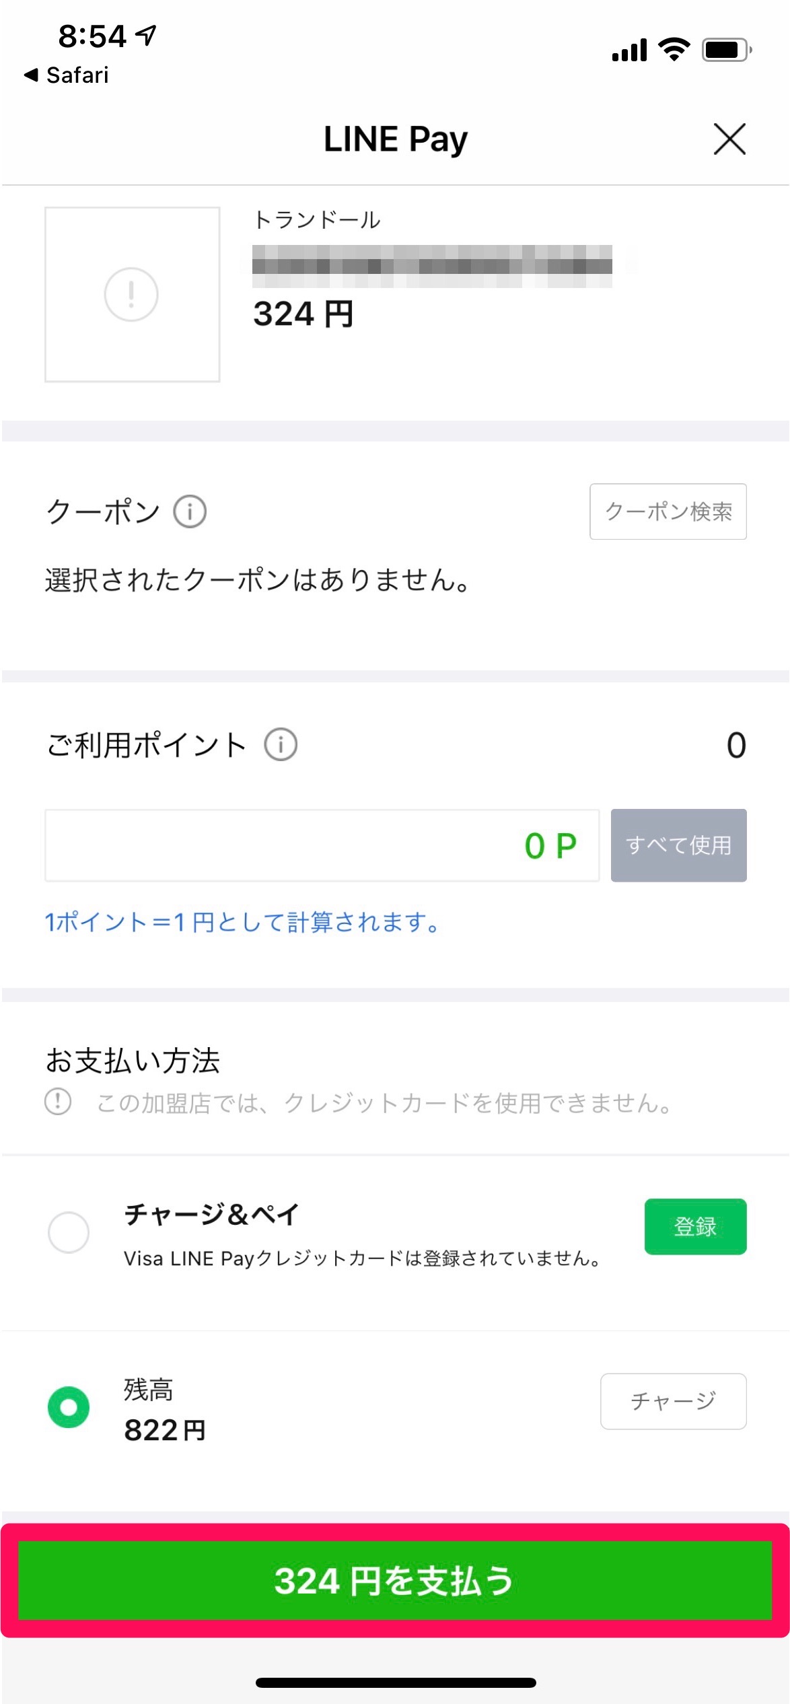Tap チャージ to top up balance

(x=673, y=1401)
